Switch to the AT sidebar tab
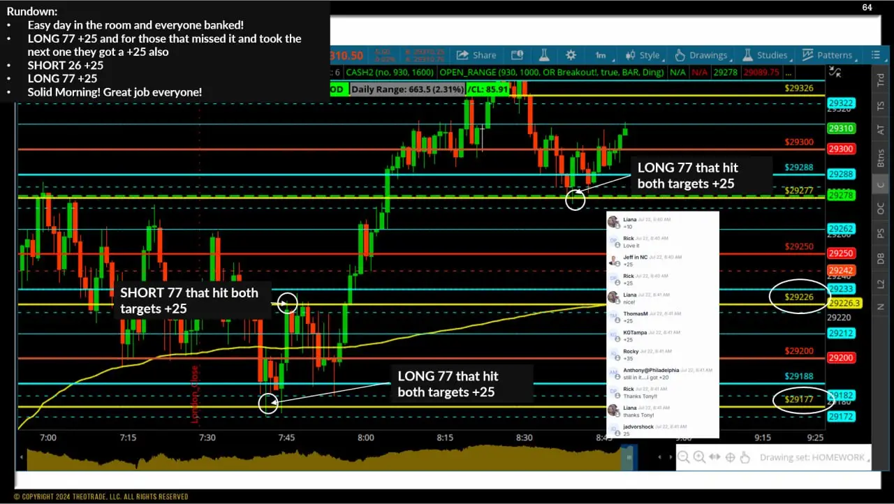Screen dimensions: 894x504 tap(881, 130)
